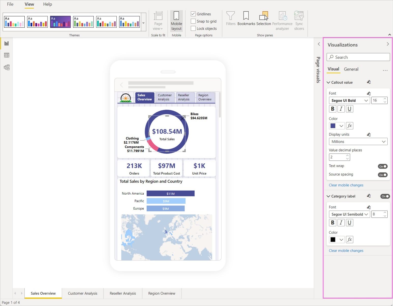Apply Underline to category label font
393x306 pixels.
click(x=350, y=223)
